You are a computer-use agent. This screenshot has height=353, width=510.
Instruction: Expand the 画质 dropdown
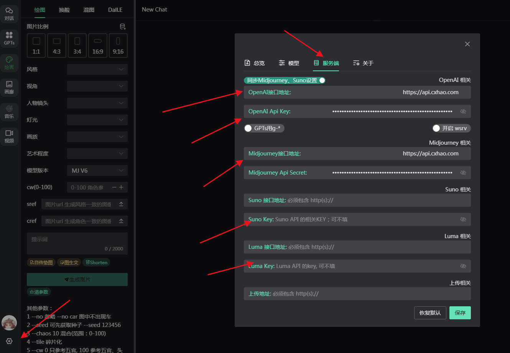point(97,137)
